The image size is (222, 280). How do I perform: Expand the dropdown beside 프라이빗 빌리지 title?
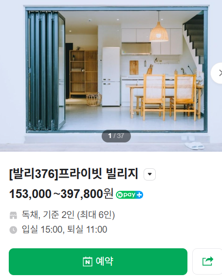149,174
